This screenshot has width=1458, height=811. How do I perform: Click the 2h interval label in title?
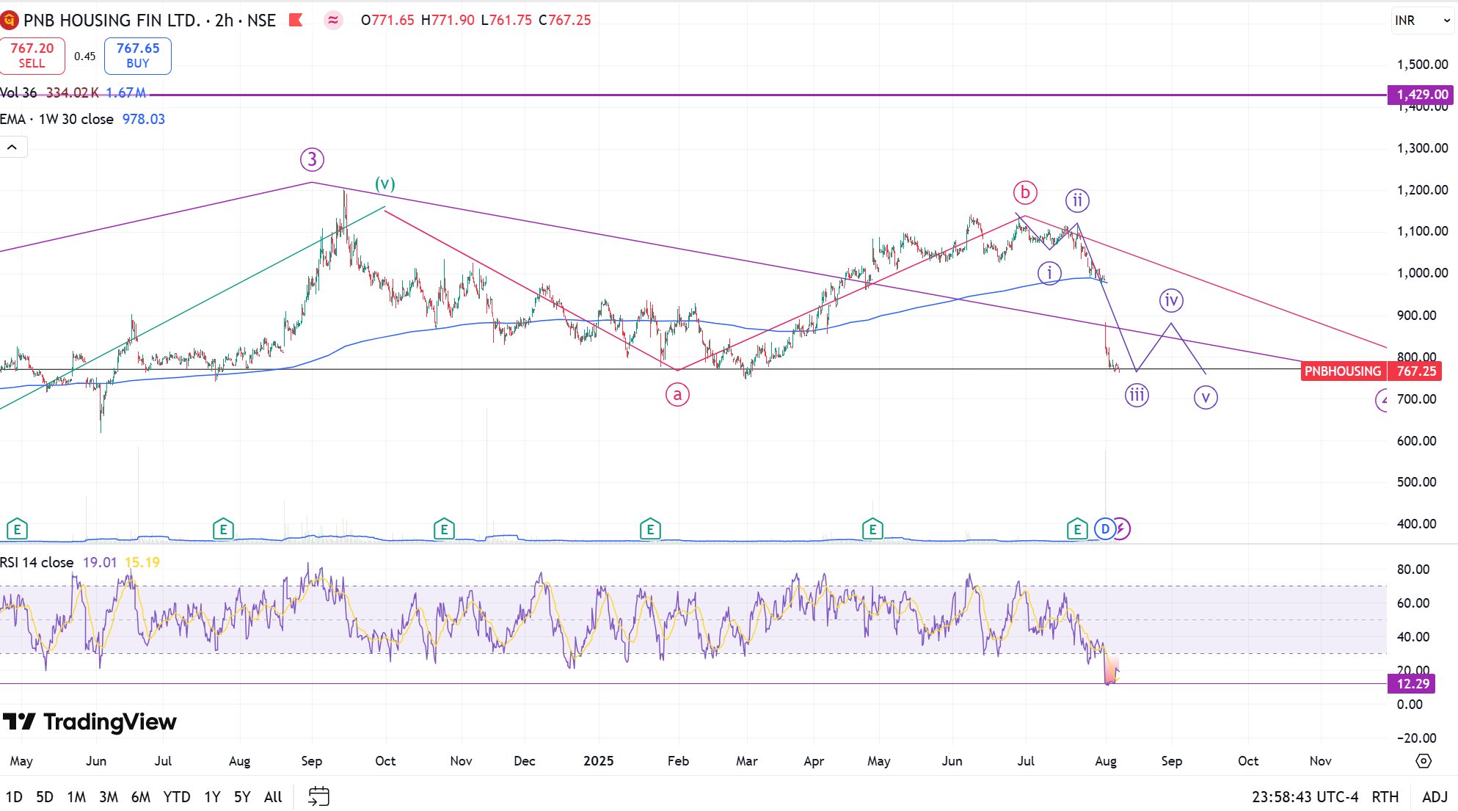tap(224, 21)
